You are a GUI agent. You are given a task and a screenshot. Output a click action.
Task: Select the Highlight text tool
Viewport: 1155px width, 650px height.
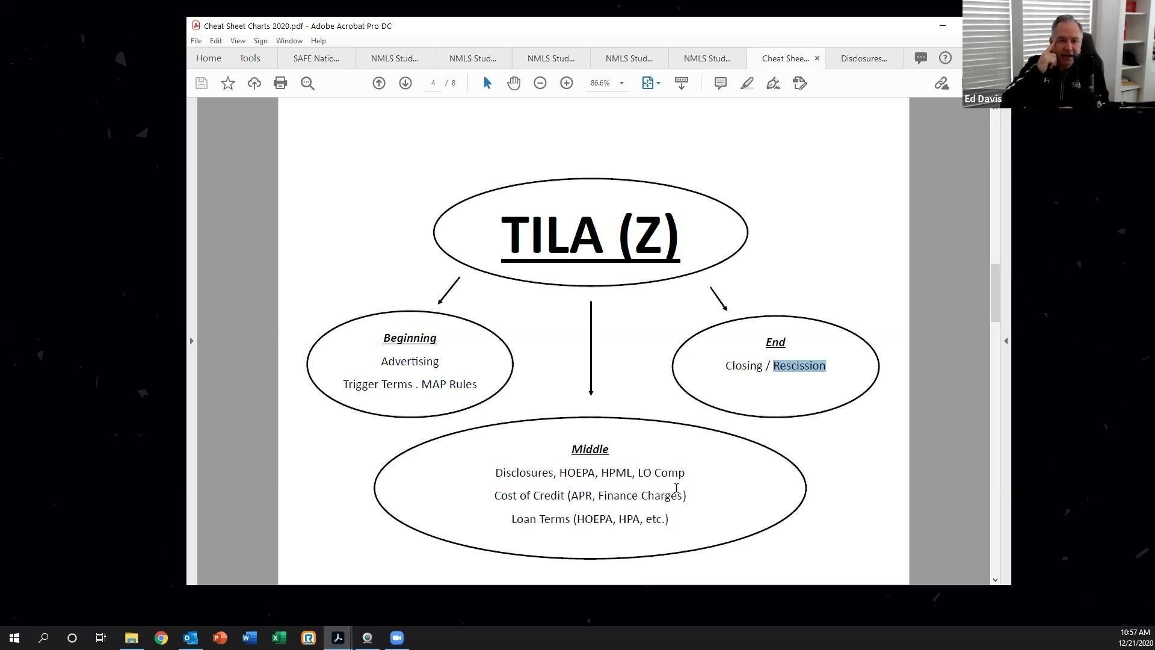pyautogui.click(x=747, y=83)
